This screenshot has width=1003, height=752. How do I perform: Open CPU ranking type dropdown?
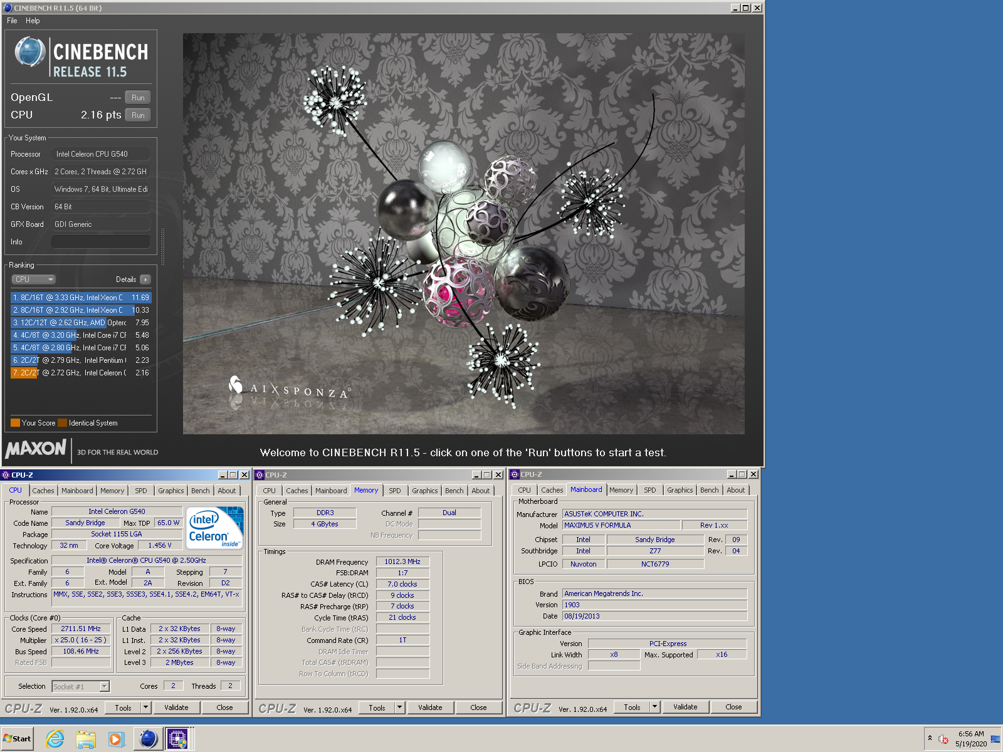click(x=34, y=279)
